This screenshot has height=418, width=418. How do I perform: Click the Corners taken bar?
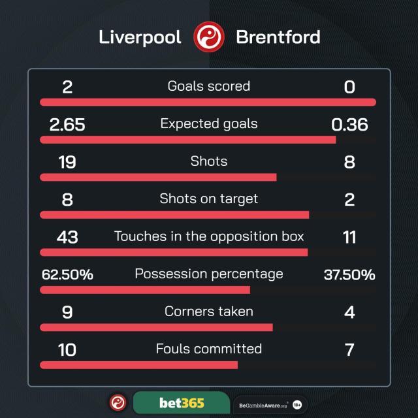pos(156,327)
